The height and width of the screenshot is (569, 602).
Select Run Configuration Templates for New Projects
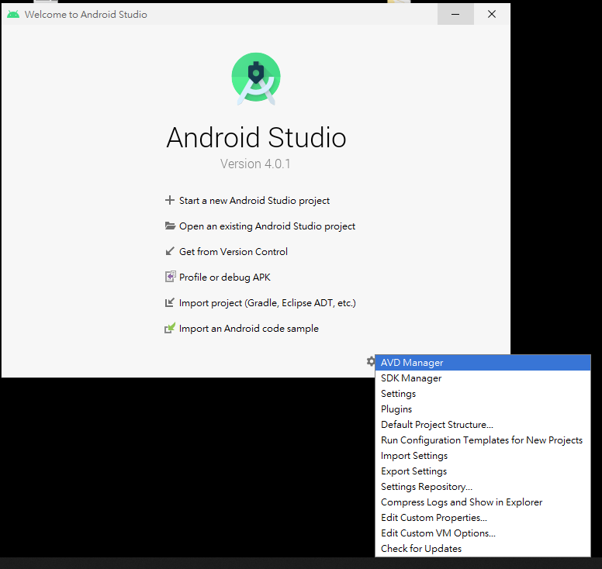(483, 440)
